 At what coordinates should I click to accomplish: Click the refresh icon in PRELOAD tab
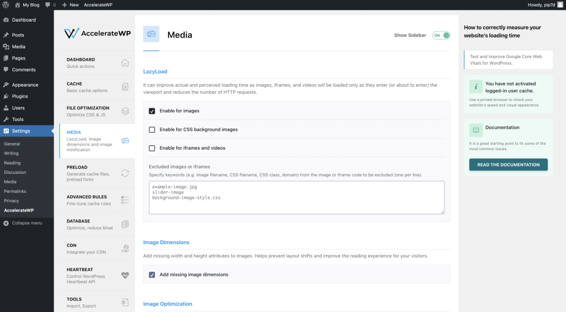click(125, 173)
